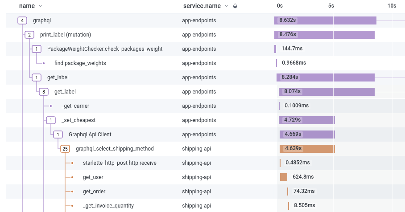
Task: Select the get_order span
Action: [x=94, y=192]
